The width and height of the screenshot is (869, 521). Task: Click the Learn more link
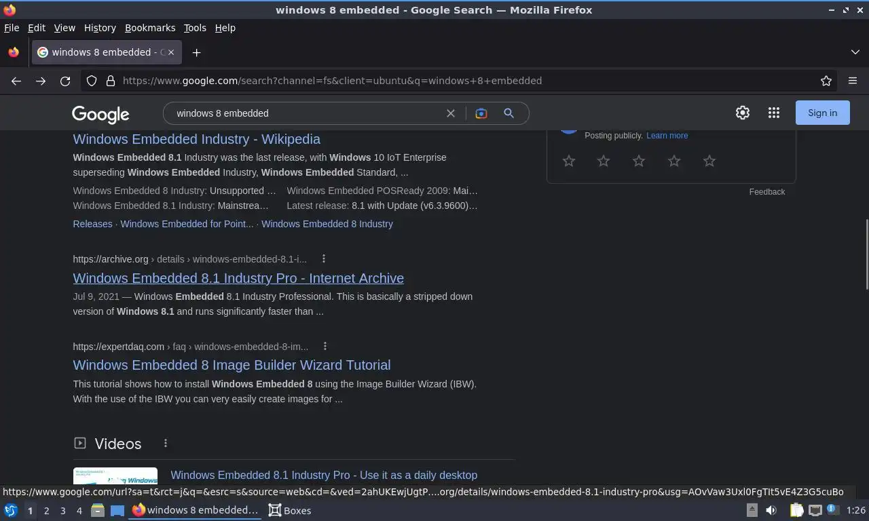[x=667, y=136]
